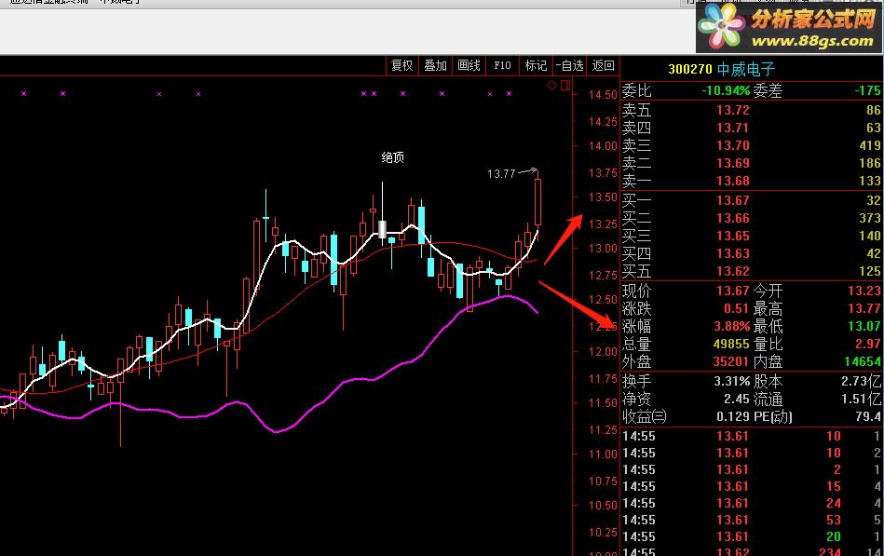Select 卖五 price 13.72
This screenshot has height=556, width=884.
[733, 110]
